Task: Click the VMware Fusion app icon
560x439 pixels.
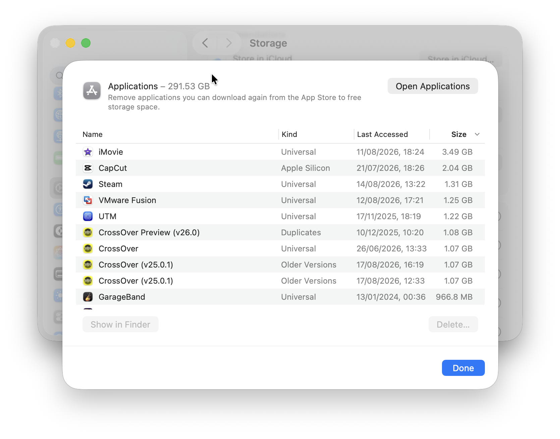Action: pos(88,200)
